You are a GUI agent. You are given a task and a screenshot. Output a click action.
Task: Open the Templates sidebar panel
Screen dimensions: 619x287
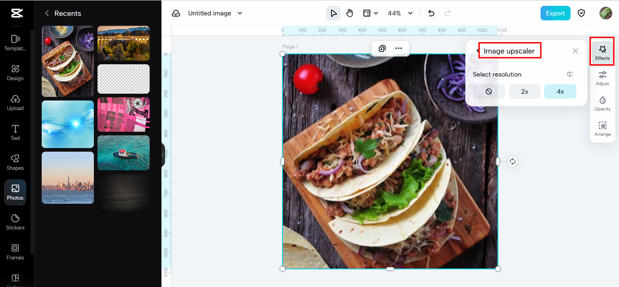tap(15, 43)
